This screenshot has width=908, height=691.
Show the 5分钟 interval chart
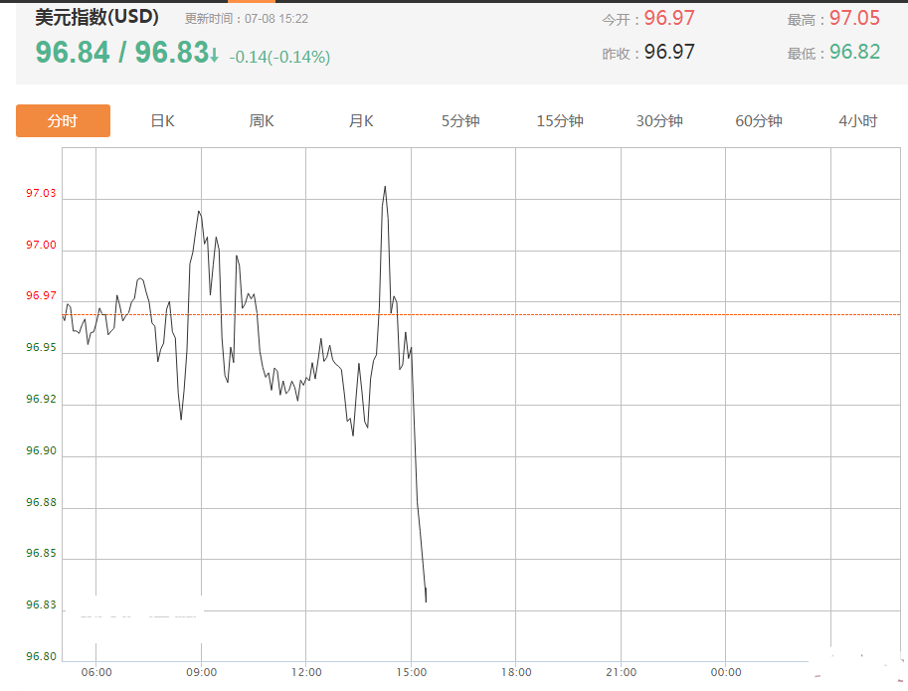[460, 121]
